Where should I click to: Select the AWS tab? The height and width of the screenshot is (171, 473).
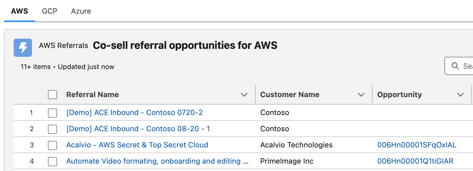click(19, 11)
